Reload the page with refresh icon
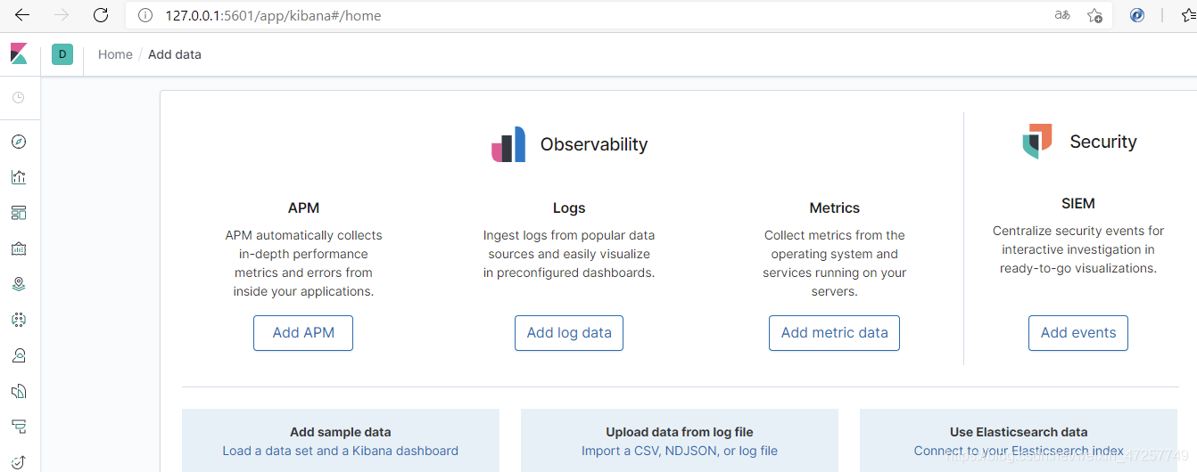 pos(101,15)
